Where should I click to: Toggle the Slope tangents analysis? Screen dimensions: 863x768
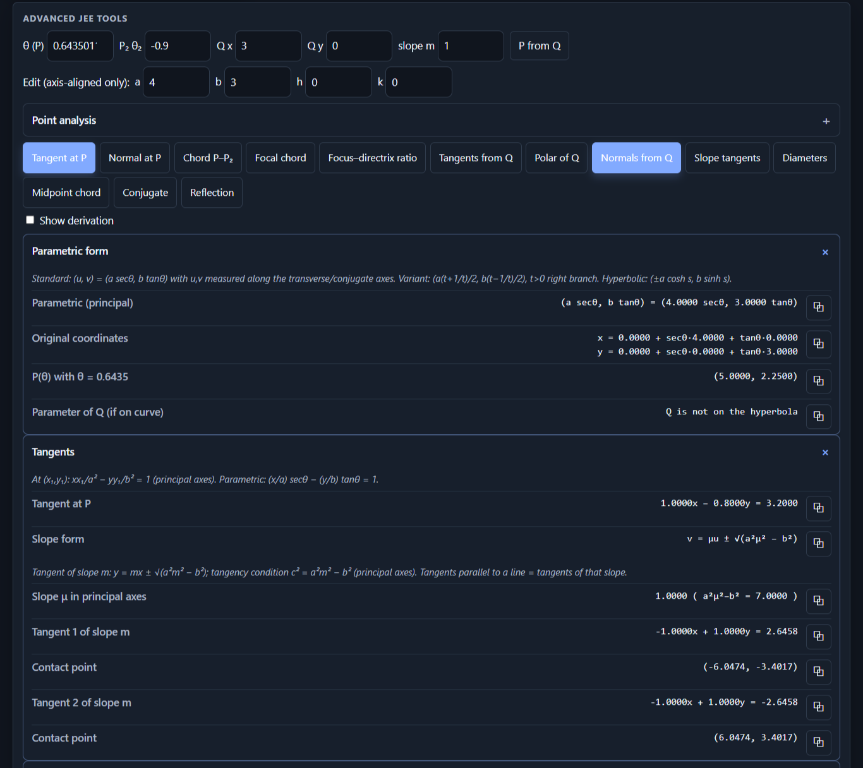tap(727, 158)
